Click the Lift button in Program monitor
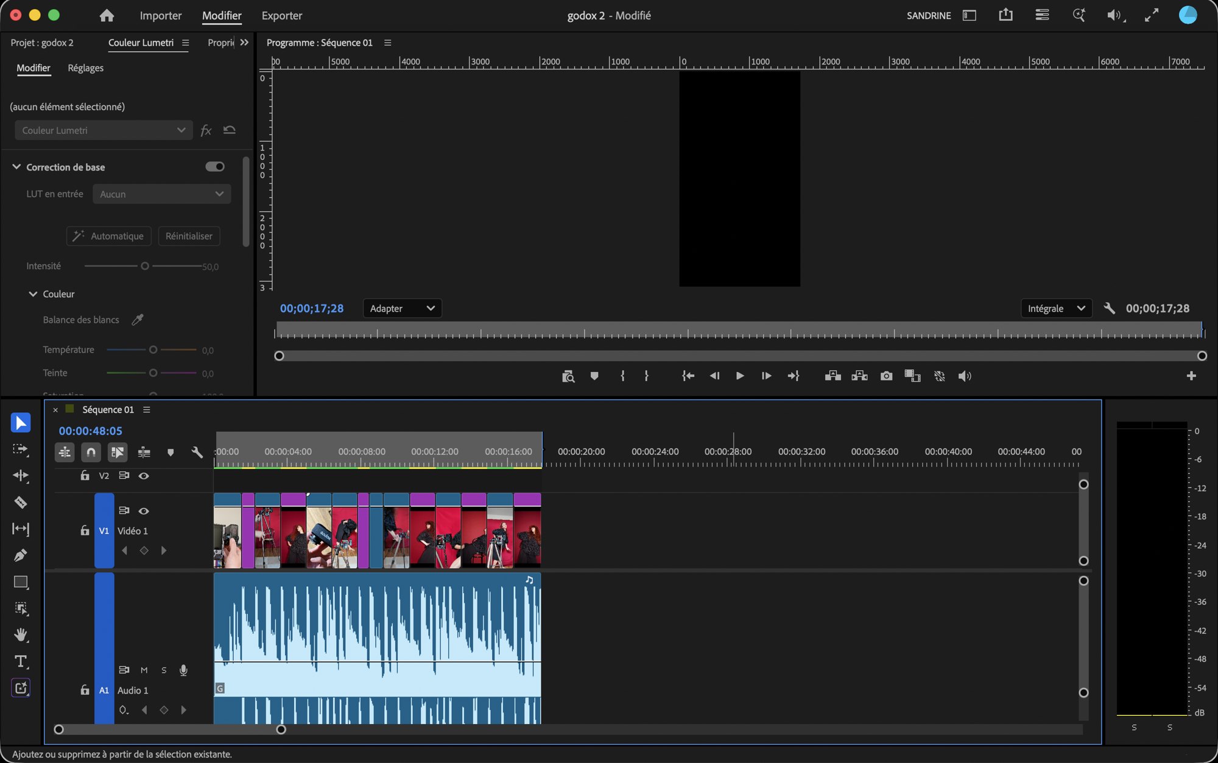Image resolution: width=1218 pixels, height=763 pixels. tap(833, 376)
